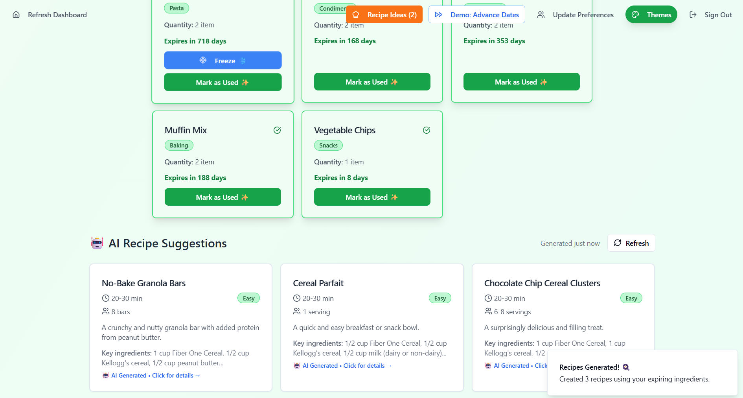Screen dimensions: 743x398
Task: Dismiss the Recipes Generated toast notification
Action: pos(642,372)
